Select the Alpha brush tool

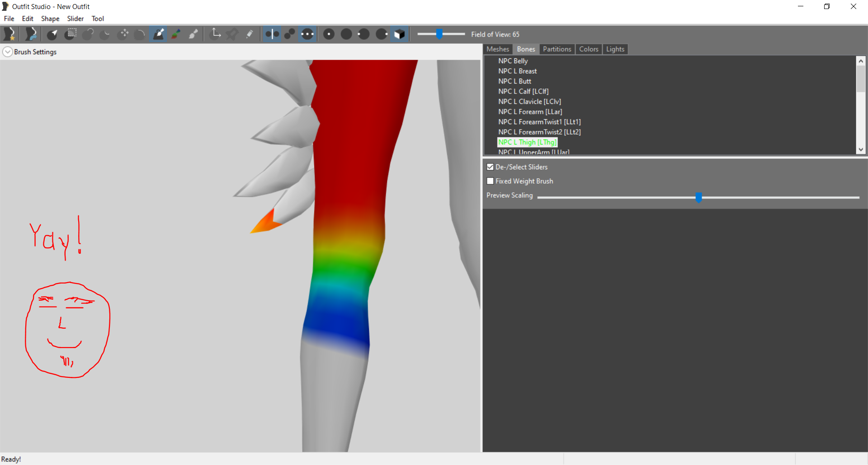[x=193, y=34]
